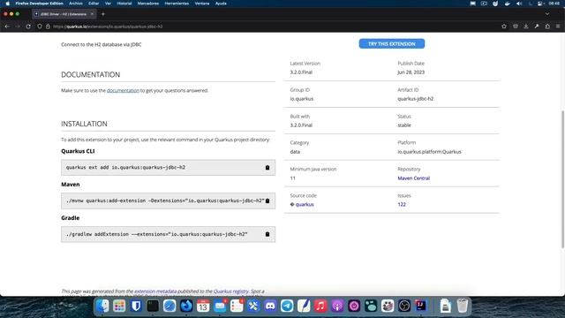Open Terminal from the Dock
Screen dimensions: 565x318
pos(153,307)
